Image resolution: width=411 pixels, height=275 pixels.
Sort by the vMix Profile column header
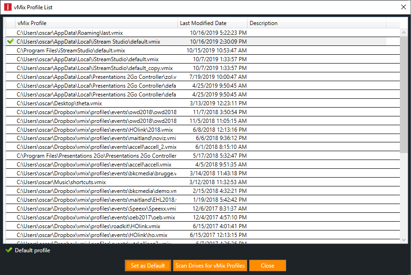96,23
